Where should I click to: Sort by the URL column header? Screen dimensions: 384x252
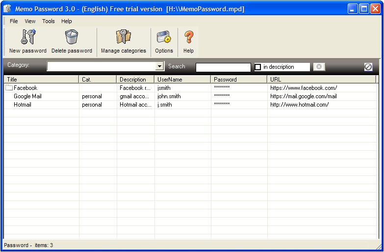coord(322,80)
